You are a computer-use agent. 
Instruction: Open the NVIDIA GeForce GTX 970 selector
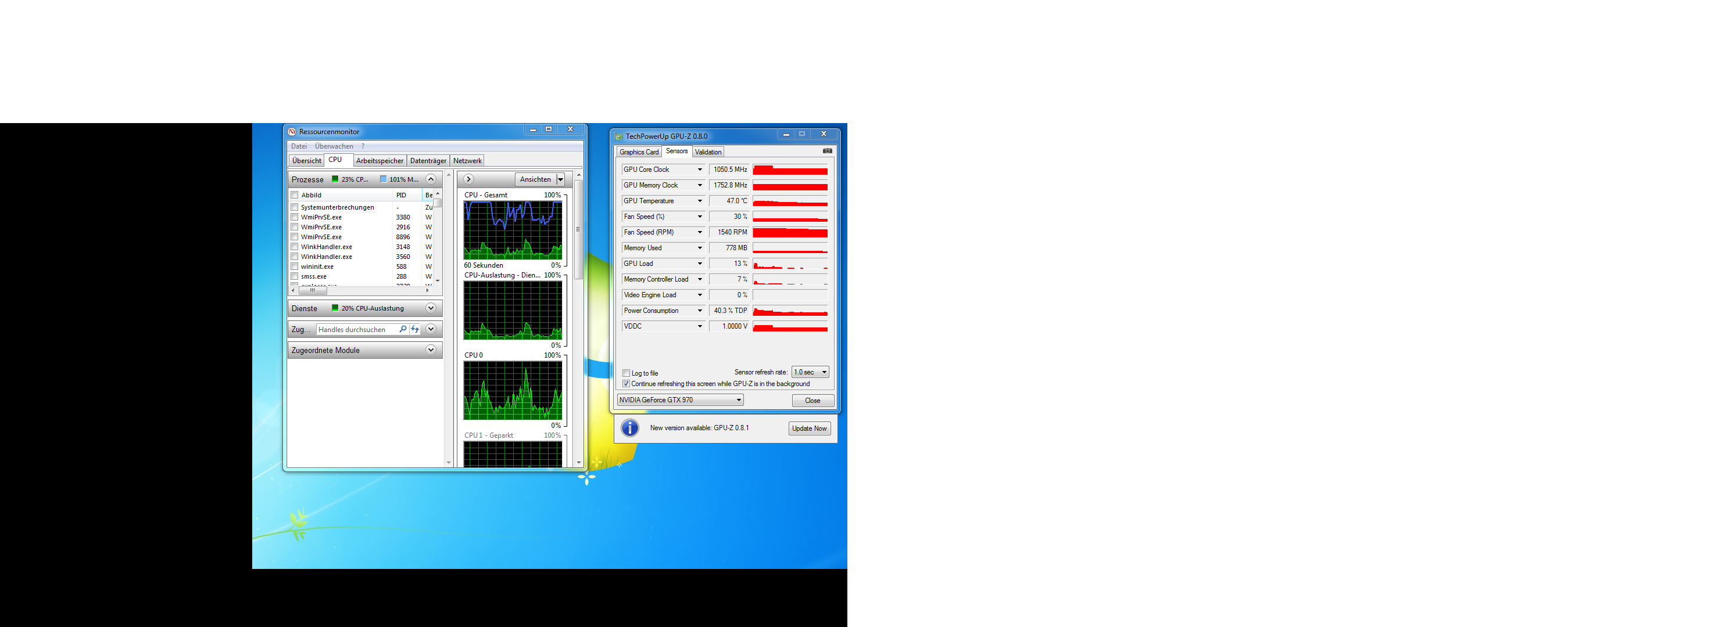coord(679,400)
